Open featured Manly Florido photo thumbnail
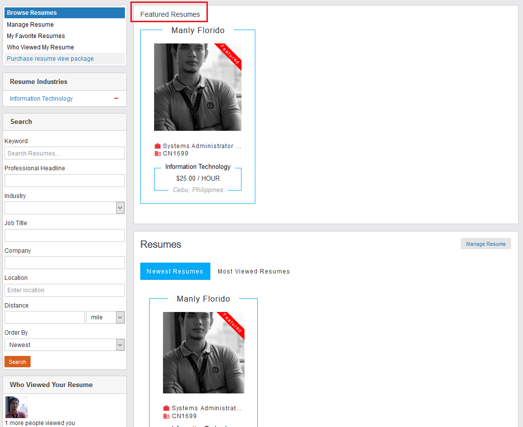This screenshot has width=523, height=427. tap(198, 87)
